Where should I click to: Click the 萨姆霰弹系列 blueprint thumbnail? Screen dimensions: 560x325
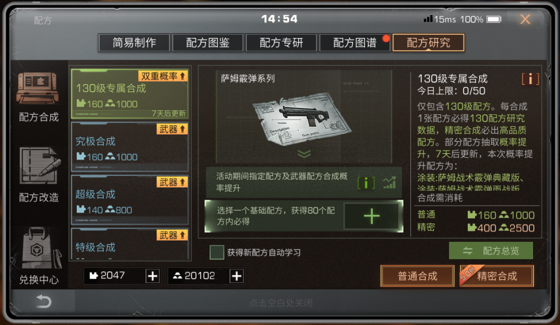pos(304,117)
